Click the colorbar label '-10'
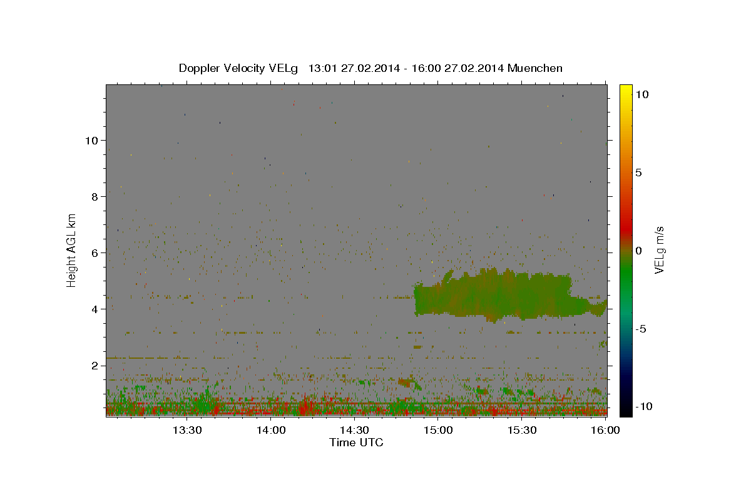 (x=643, y=406)
